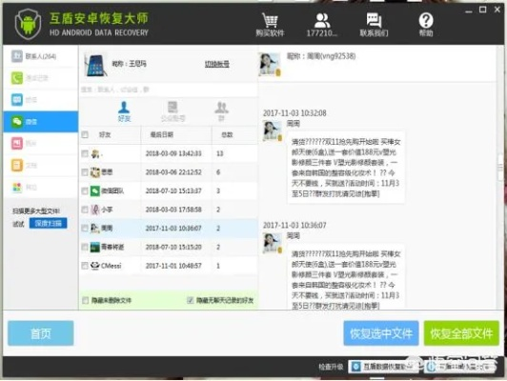Click the avatar in the 2018-03-03 row

95,210
